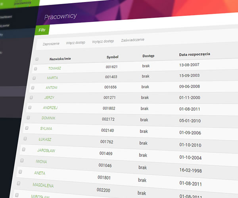Click symbol cell 002200

point(104,190)
